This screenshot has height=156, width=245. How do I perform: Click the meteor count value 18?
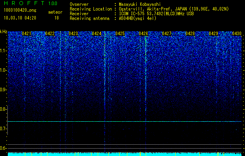(56, 18)
